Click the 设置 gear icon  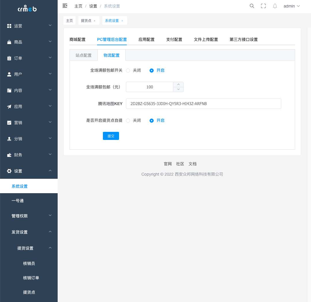point(9,171)
